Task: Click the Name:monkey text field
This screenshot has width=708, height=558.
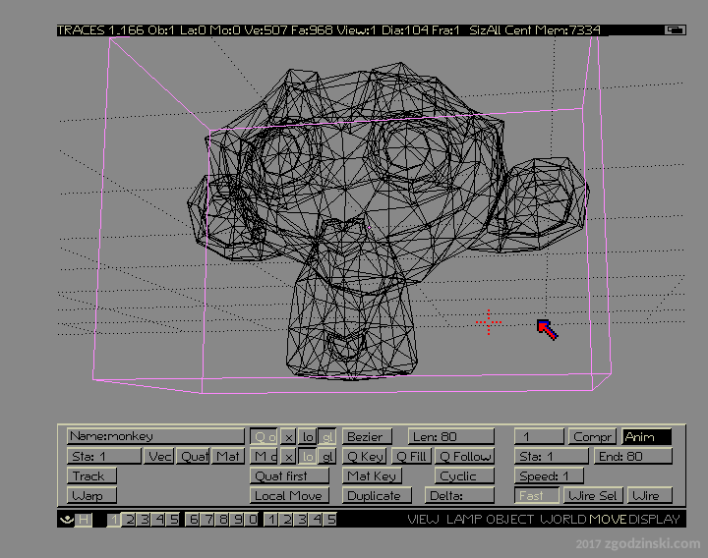Action: [x=155, y=436]
